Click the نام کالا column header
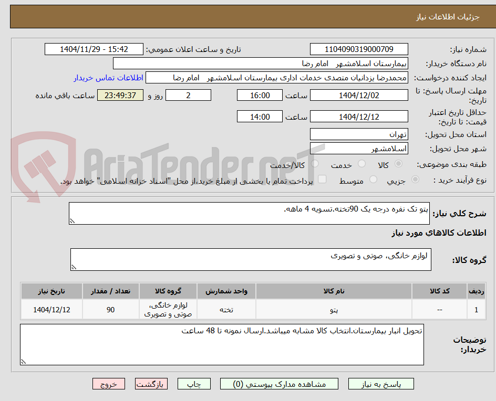The image size is (496, 401). (334, 291)
